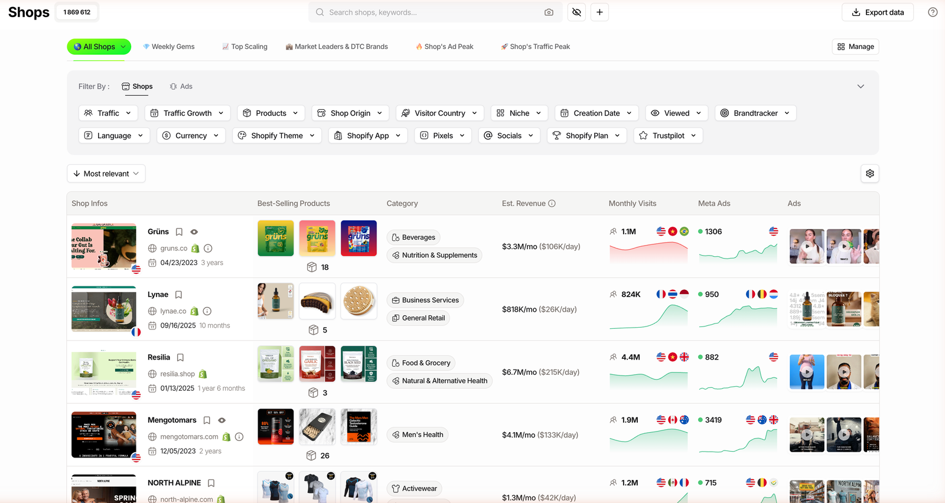The width and height of the screenshot is (945, 503).
Task: Open Market Leaders & DTC Brands tab
Action: pyautogui.click(x=337, y=47)
